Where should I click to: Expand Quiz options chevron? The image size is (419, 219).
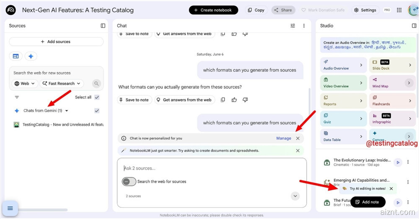coord(361,119)
